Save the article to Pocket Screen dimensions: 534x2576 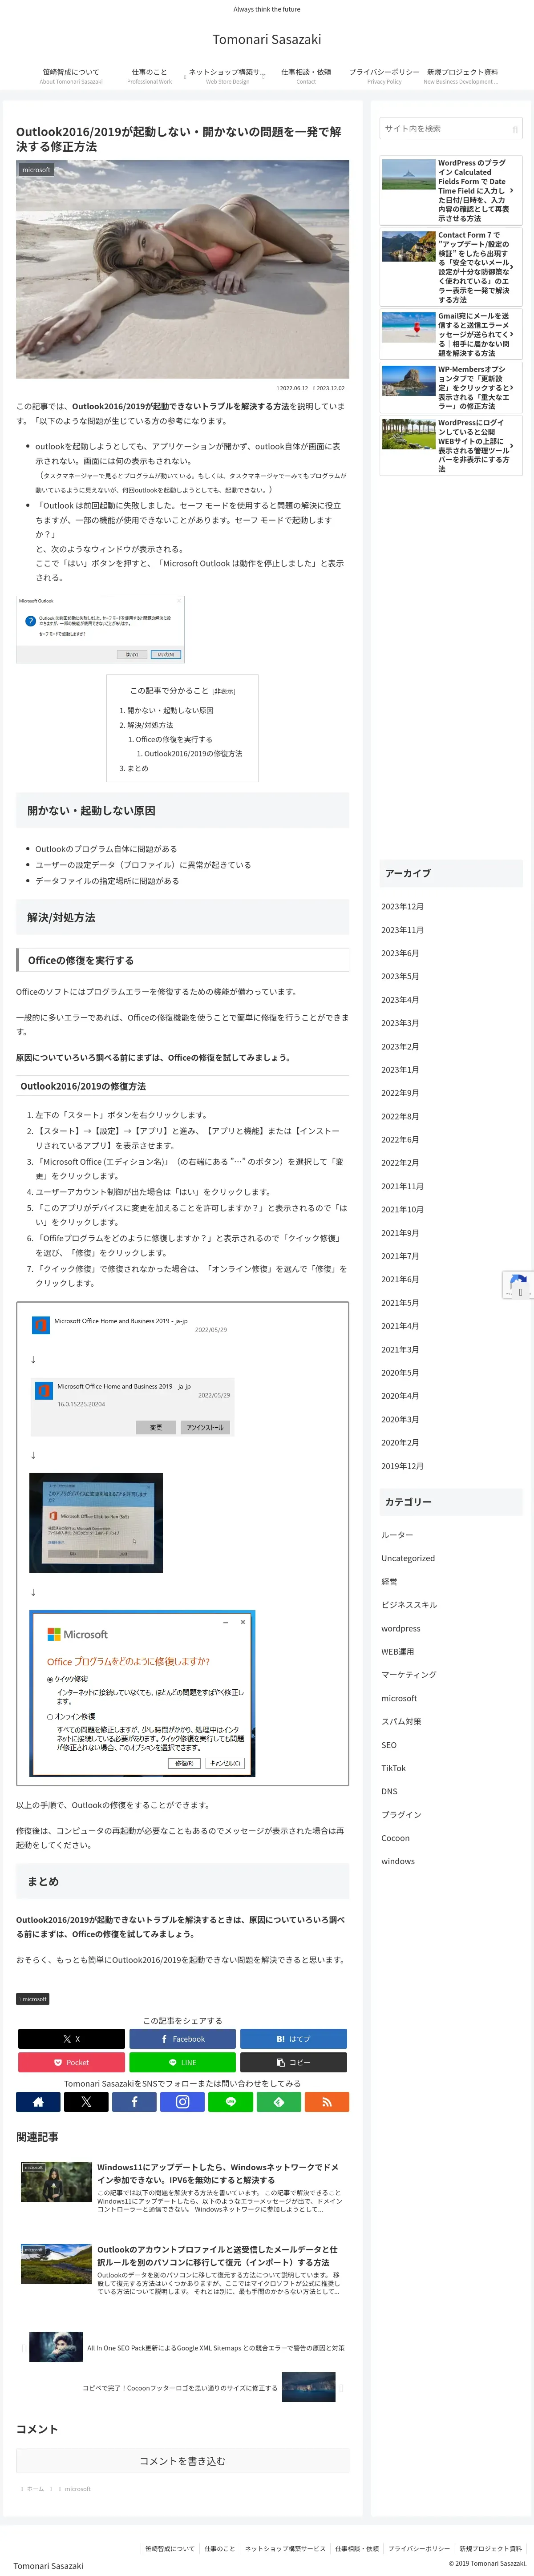click(x=71, y=2062)
